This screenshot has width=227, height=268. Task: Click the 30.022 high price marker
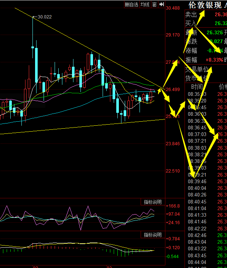44,17
